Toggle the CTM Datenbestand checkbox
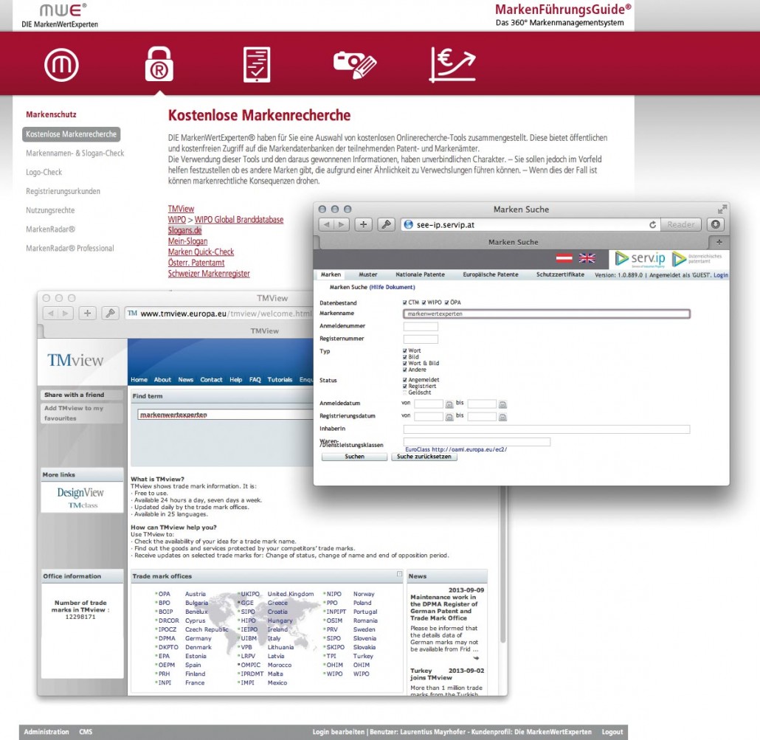 click(x=405, y=302)
